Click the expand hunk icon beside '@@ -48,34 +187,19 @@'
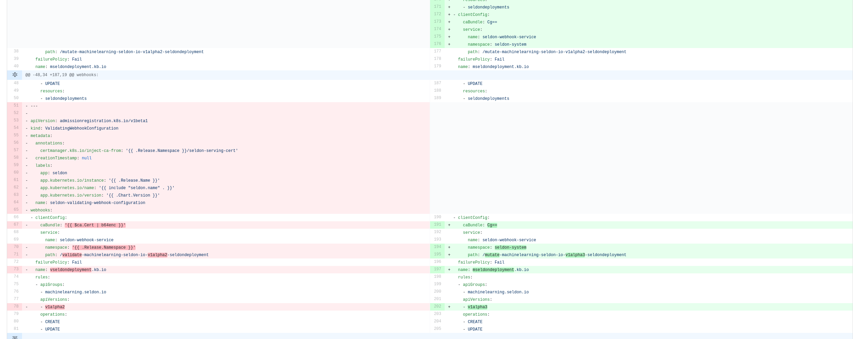The width and height of the screenshot is (853, 339). tap(15, 75)
